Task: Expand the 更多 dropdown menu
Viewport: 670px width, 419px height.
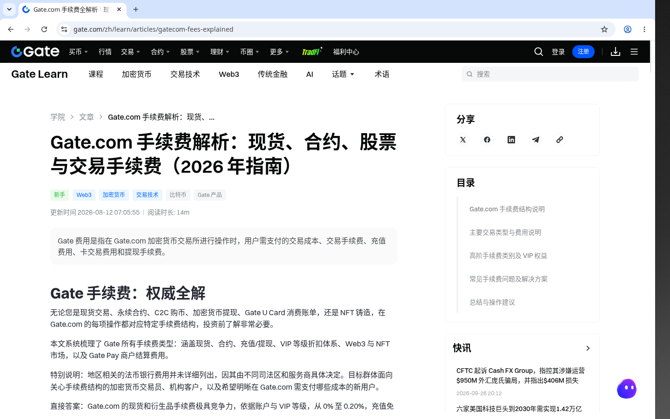Action: coord(280,52)
